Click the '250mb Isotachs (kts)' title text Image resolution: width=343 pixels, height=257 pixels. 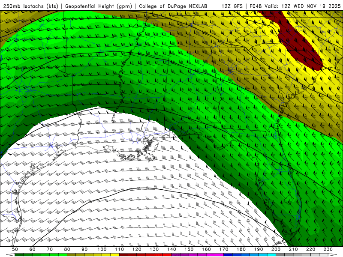(30, 6)
